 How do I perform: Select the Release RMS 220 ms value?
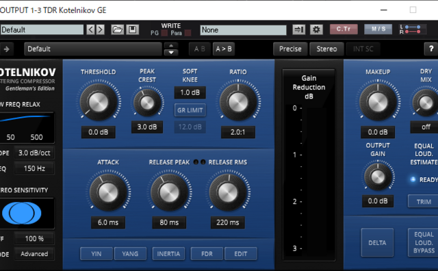point(228,222)
